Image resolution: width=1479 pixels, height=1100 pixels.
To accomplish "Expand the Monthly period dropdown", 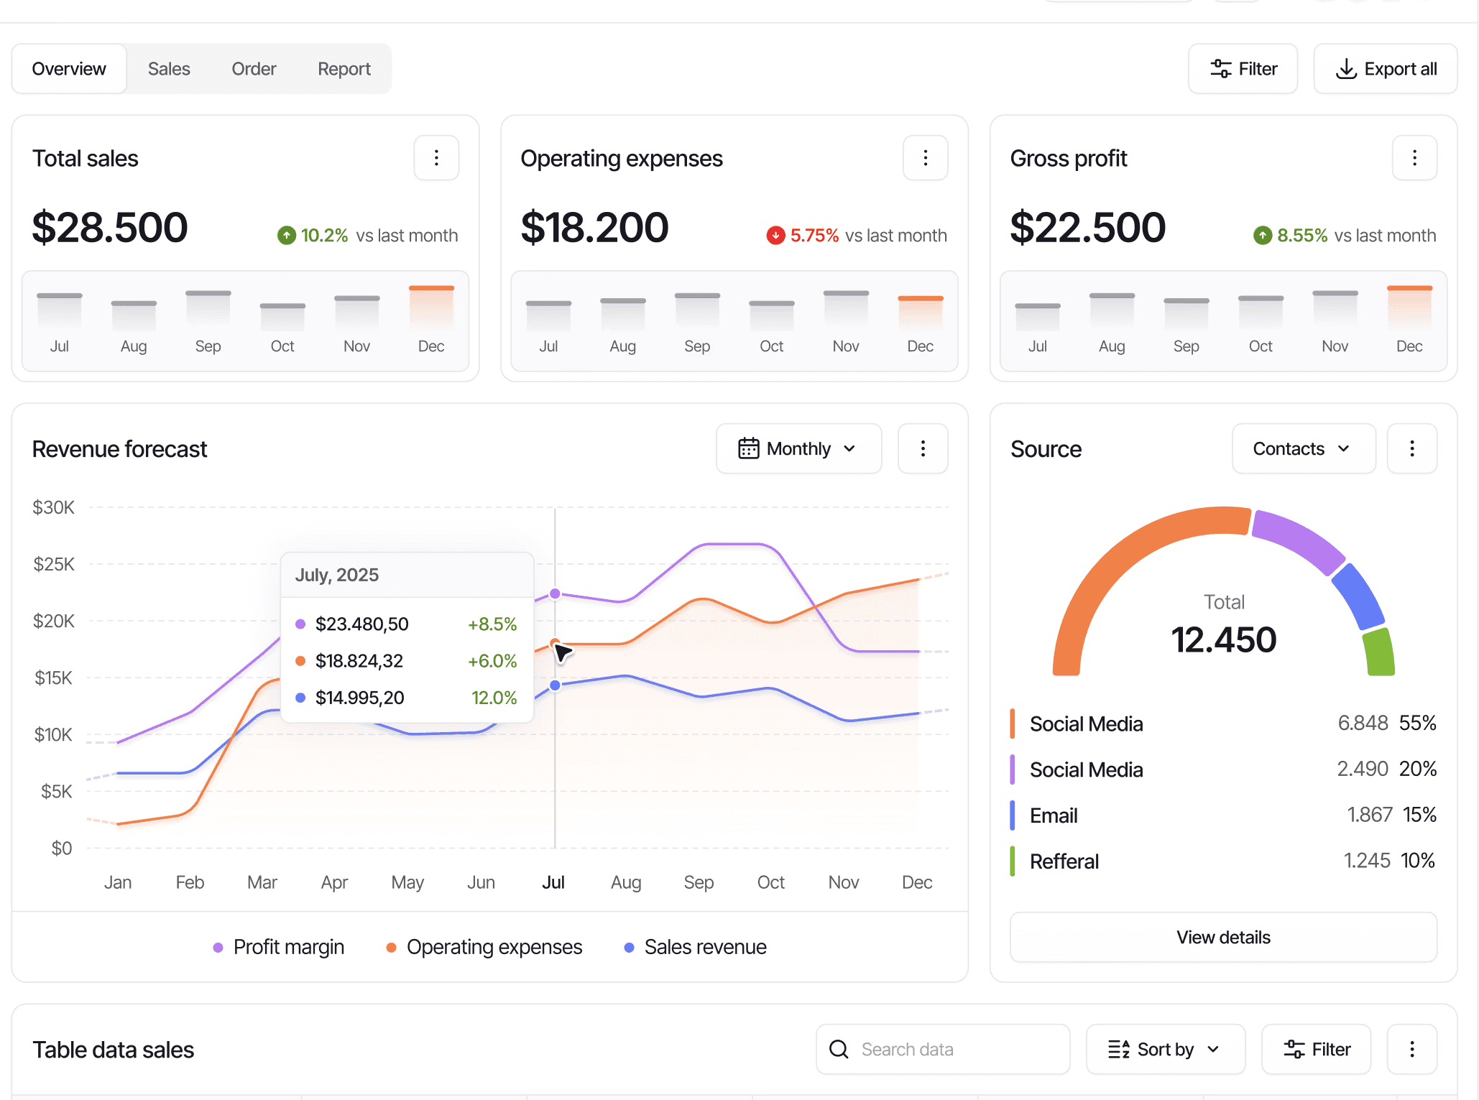I will click(798, 449).
